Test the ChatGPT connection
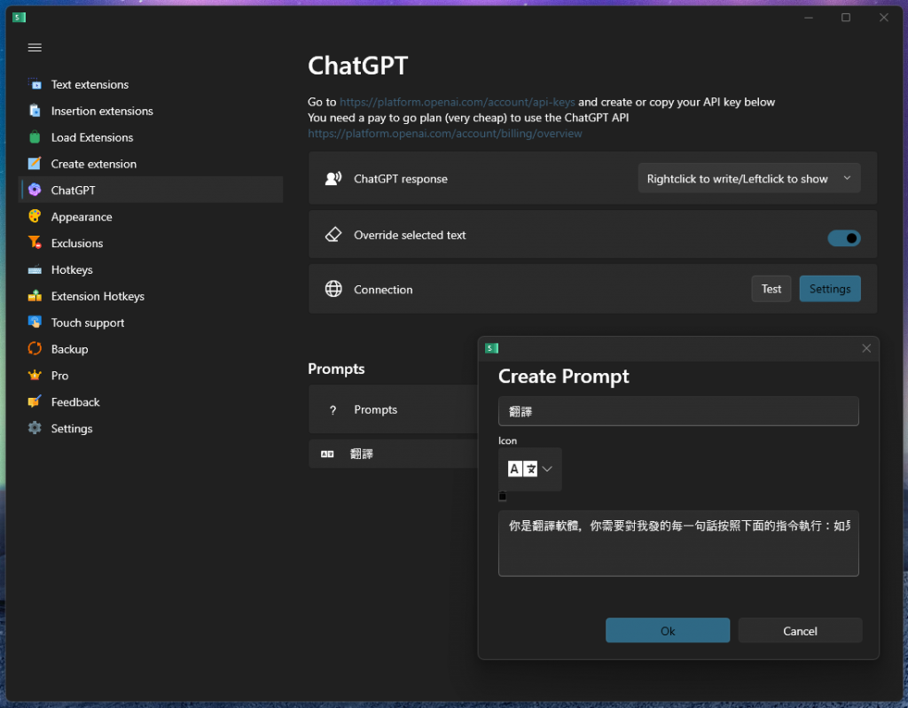Screen dimensions: 908x708 pos(771,289)
